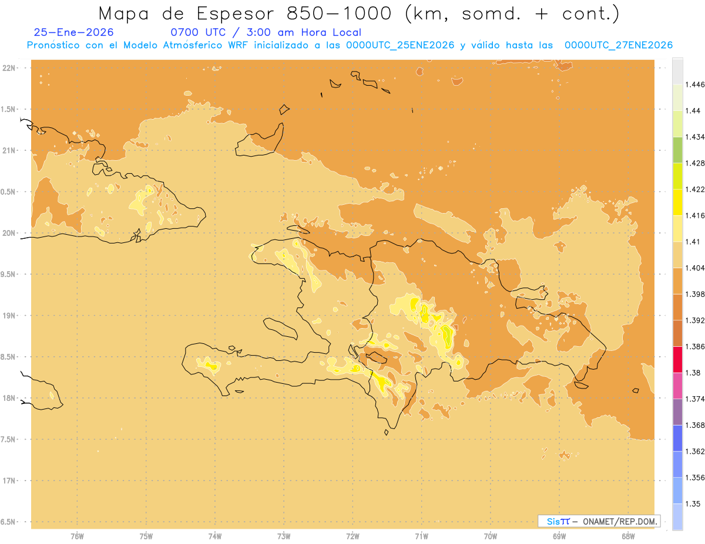Click the colorbar value 1.44
The width and height of the screenshot is (705, 544).
[x=694, y=111]
